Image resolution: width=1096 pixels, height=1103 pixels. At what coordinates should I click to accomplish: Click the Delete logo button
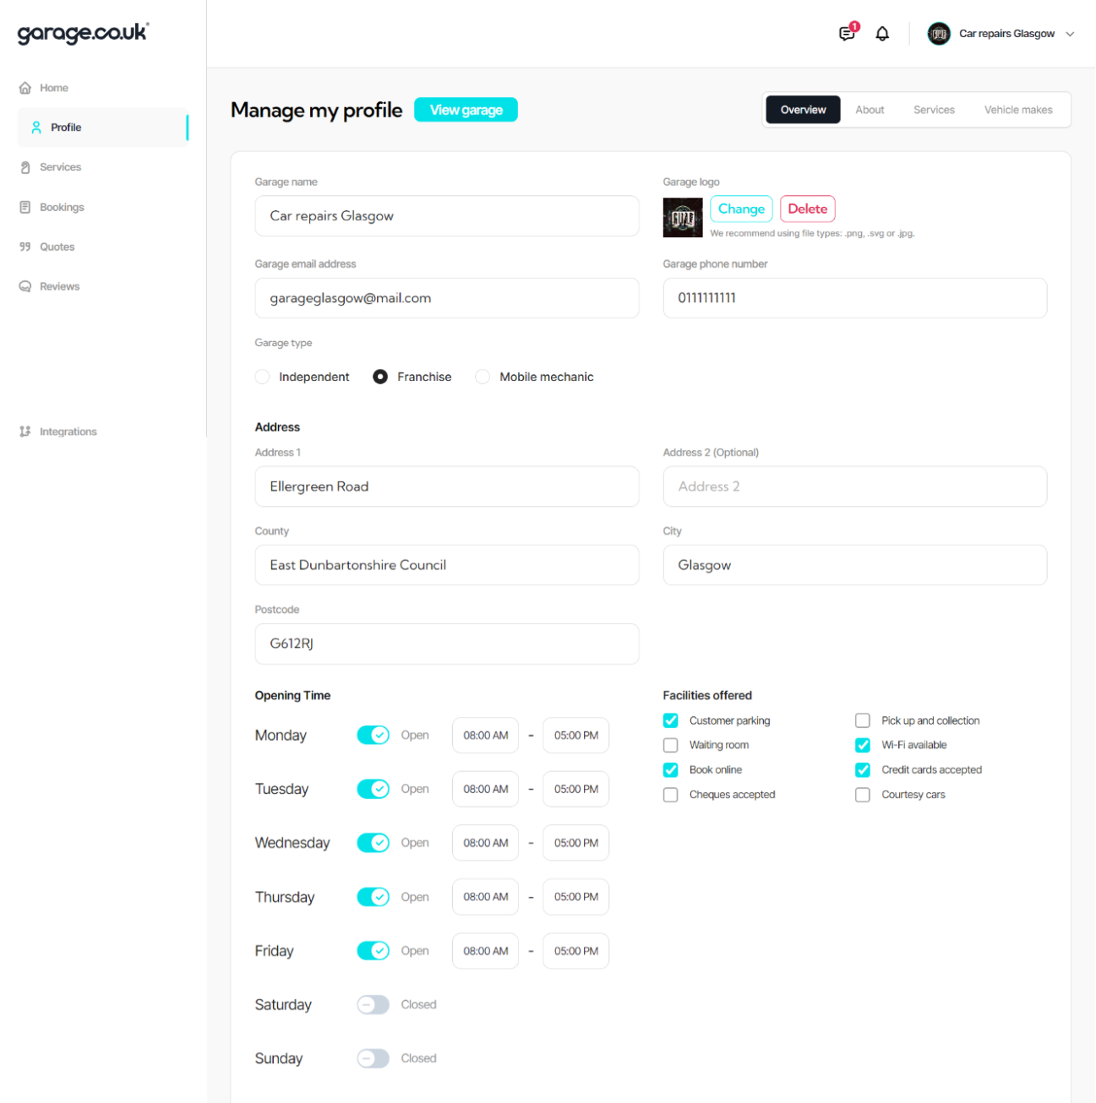click(x=807, y=209)
